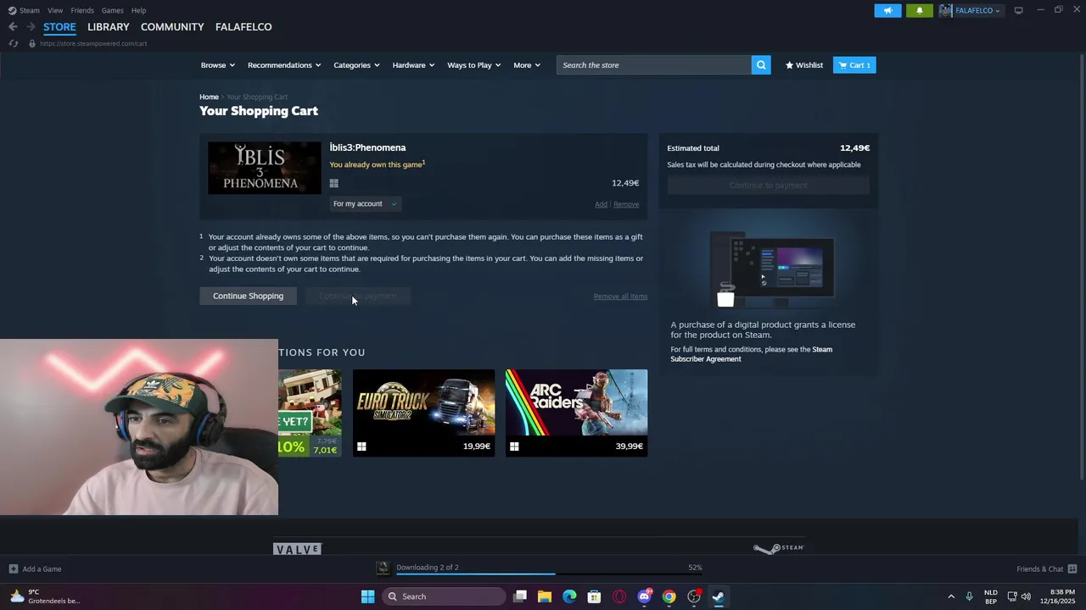Click the Windows platform icon for İblis3:Phenomena

click(334, 183)
